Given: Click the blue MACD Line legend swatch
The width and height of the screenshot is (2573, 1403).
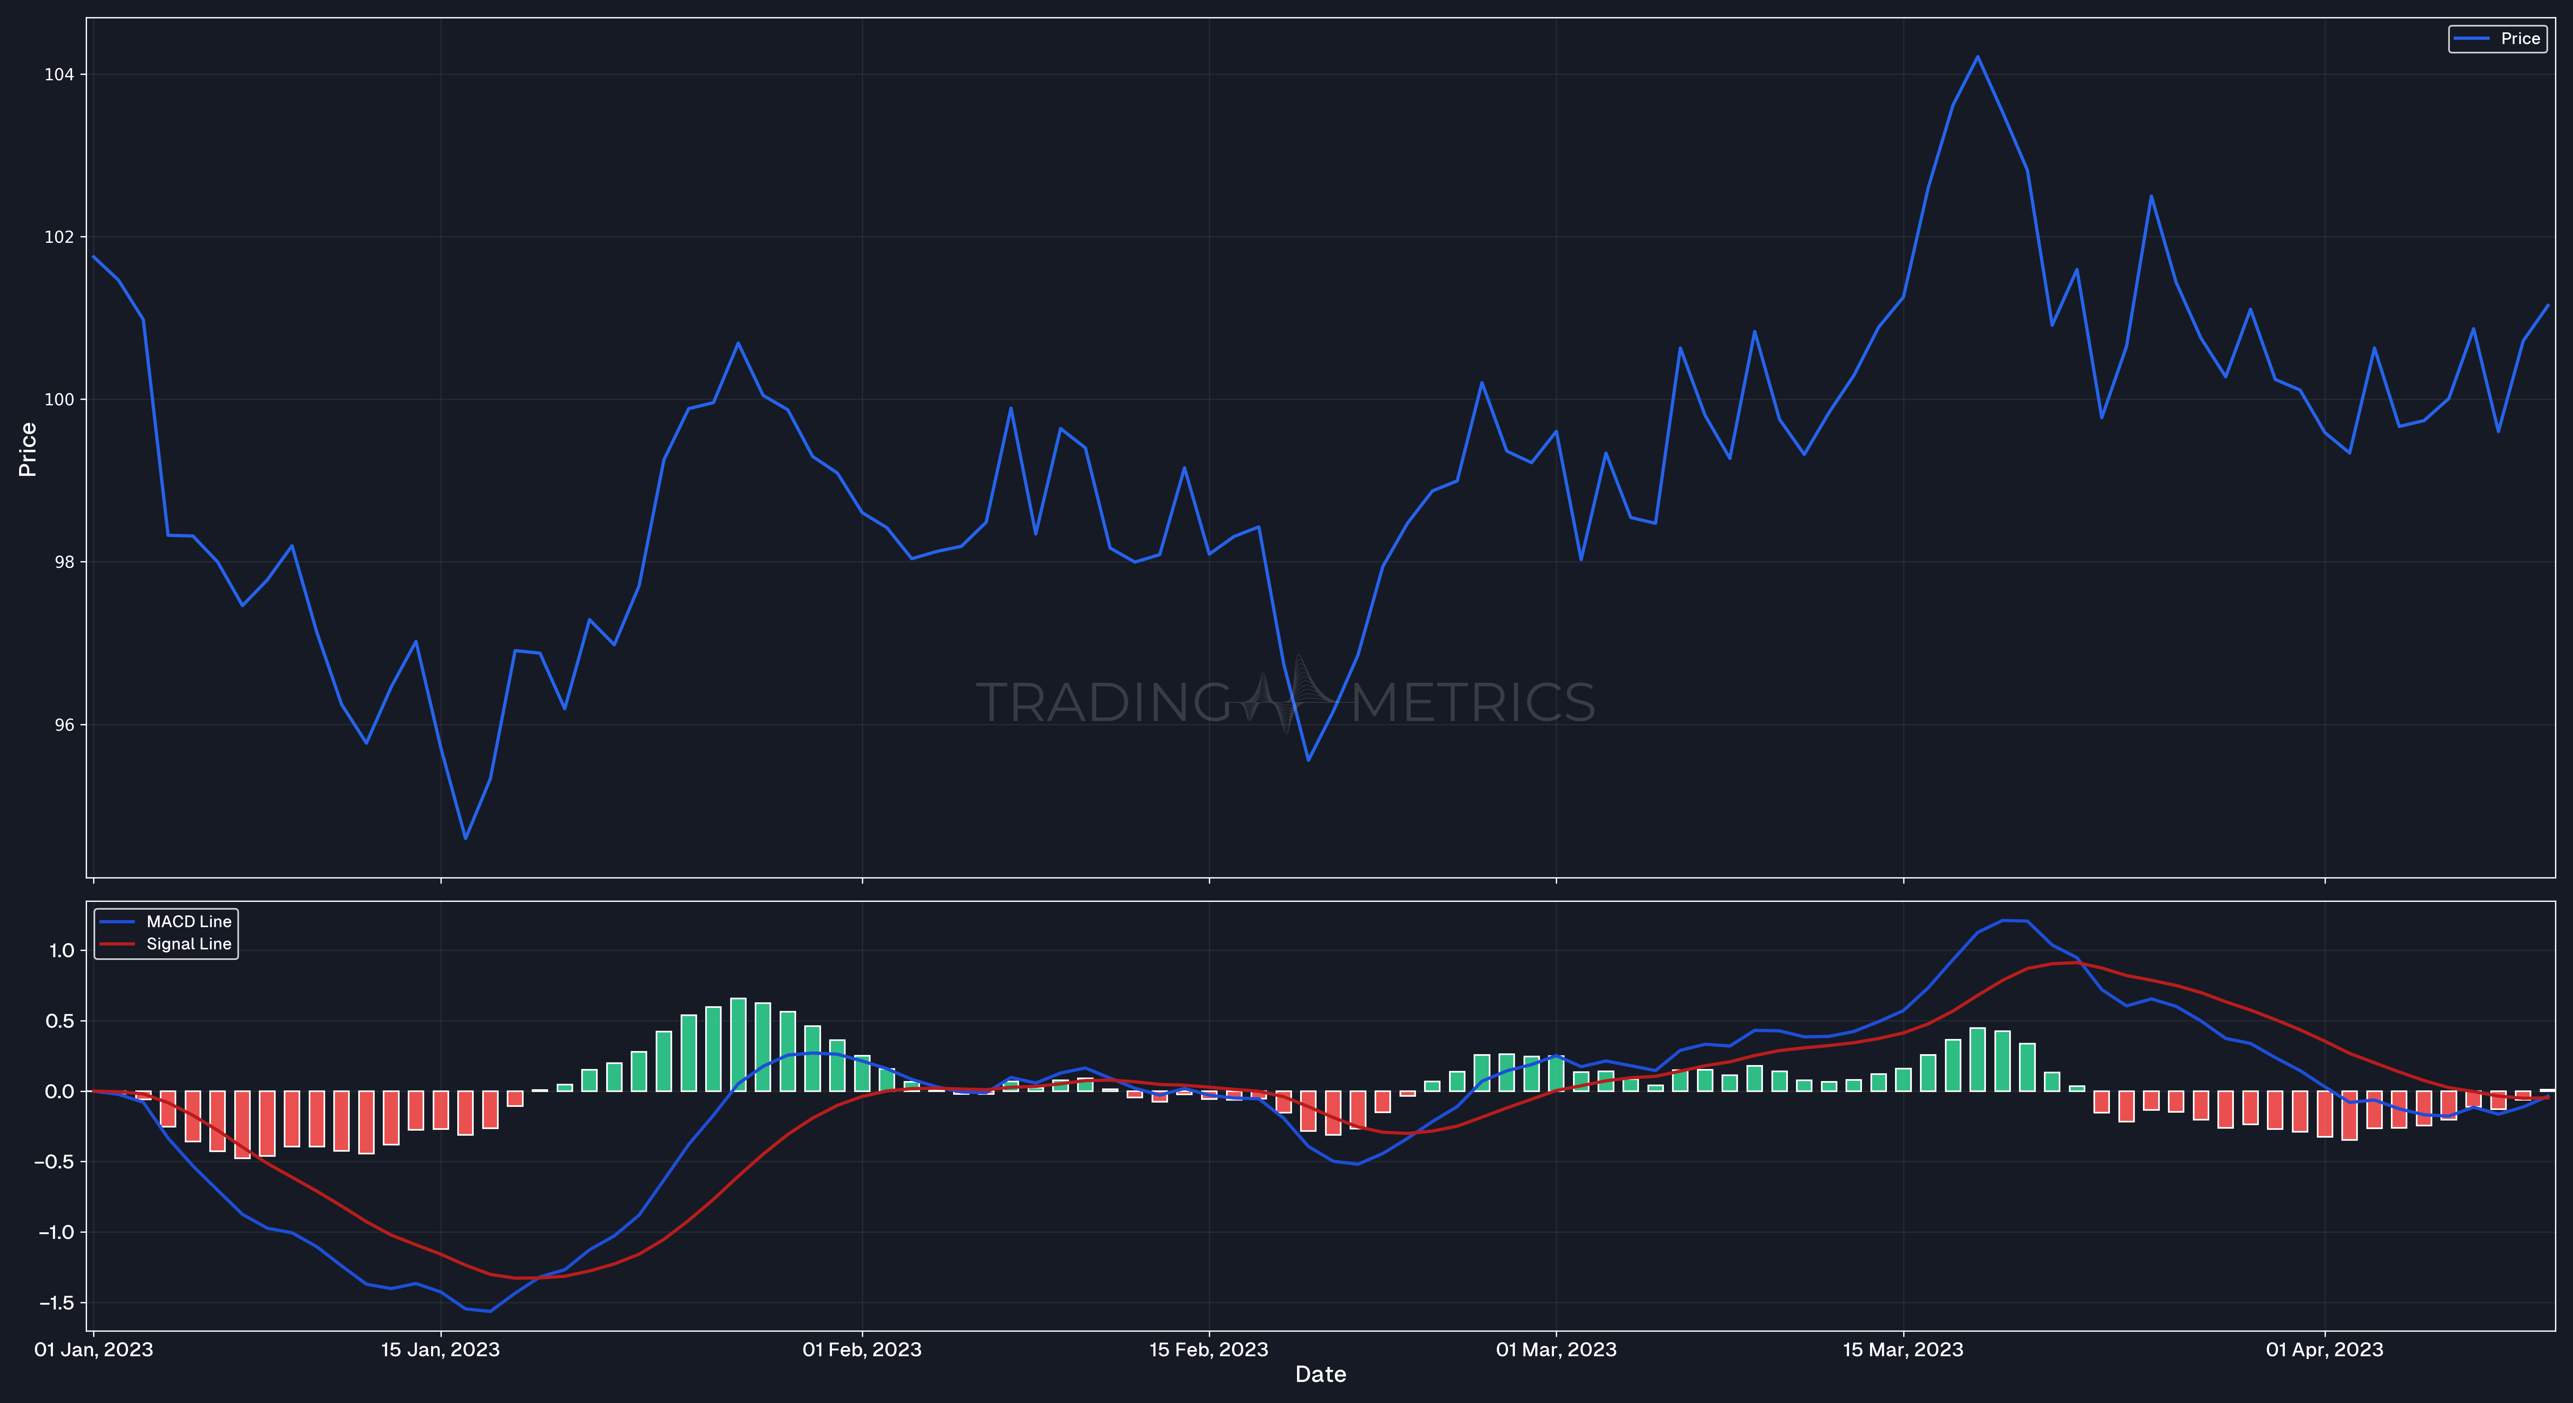Looking at the screenshot, I should point(117,922).
